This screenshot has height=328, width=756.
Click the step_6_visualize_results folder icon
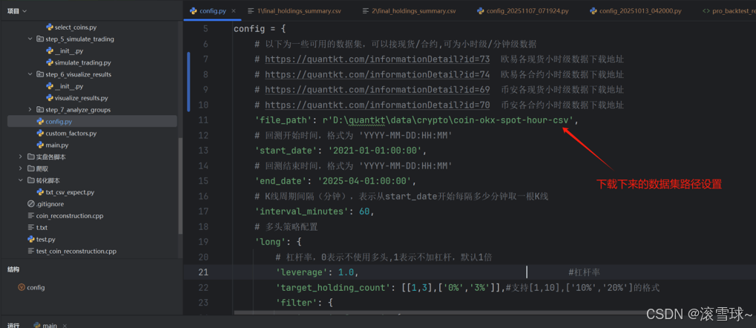pos(40,74)
